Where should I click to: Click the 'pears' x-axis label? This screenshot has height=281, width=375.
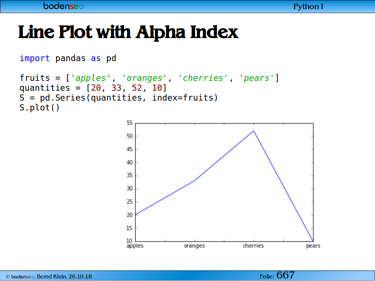pyautogui.click(x=313, y=246)
